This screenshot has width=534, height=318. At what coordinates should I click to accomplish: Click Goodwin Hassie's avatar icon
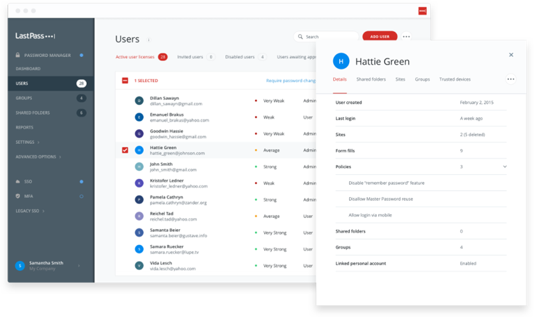[x=139, y=134]
